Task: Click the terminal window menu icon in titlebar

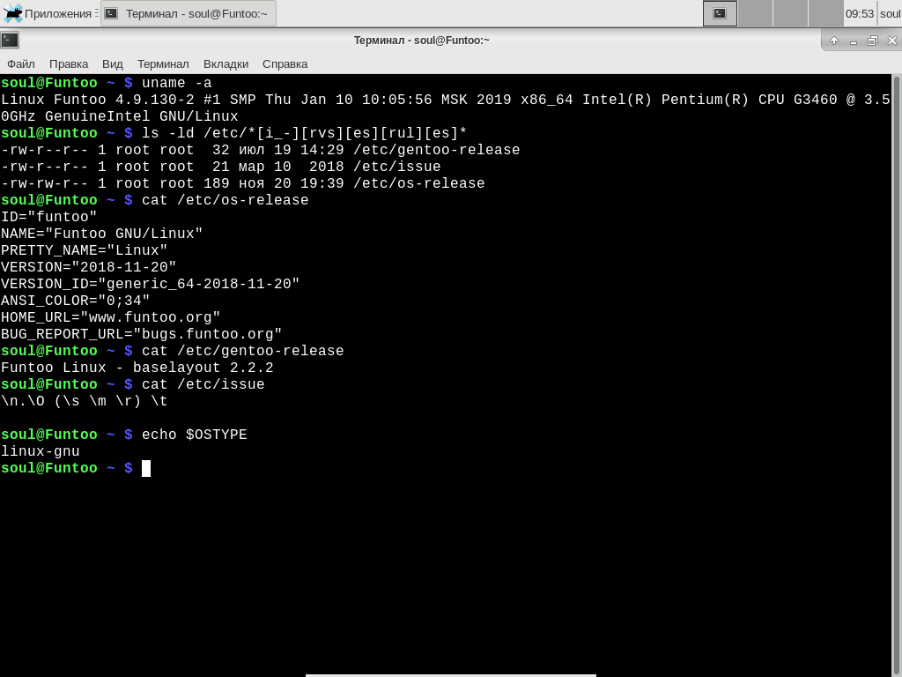Action: [10, 40]
